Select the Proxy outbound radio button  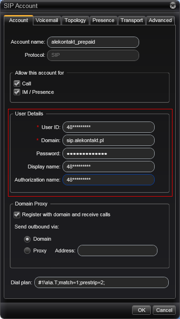click(27, 251)
